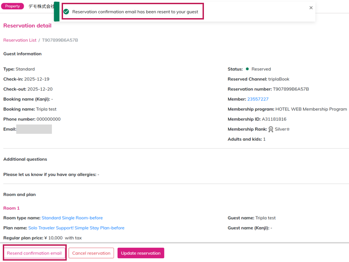Click the Reservation detail page heading
The image size is (349, 262).
pyautogui.click(x=27, y=26)
